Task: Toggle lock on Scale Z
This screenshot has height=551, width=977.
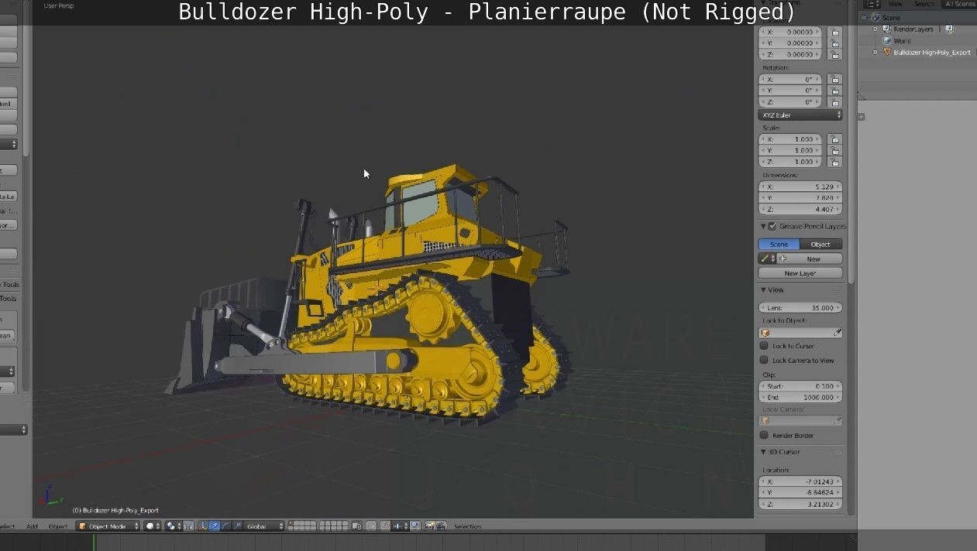Action: tap(834, 162)
